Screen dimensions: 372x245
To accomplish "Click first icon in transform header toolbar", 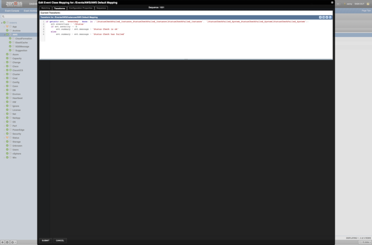I will point(320,17).
